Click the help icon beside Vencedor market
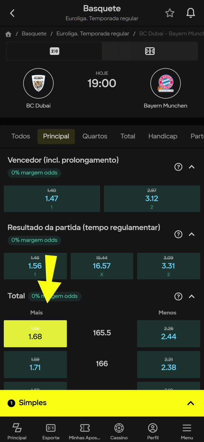 [x=178, y=167]
